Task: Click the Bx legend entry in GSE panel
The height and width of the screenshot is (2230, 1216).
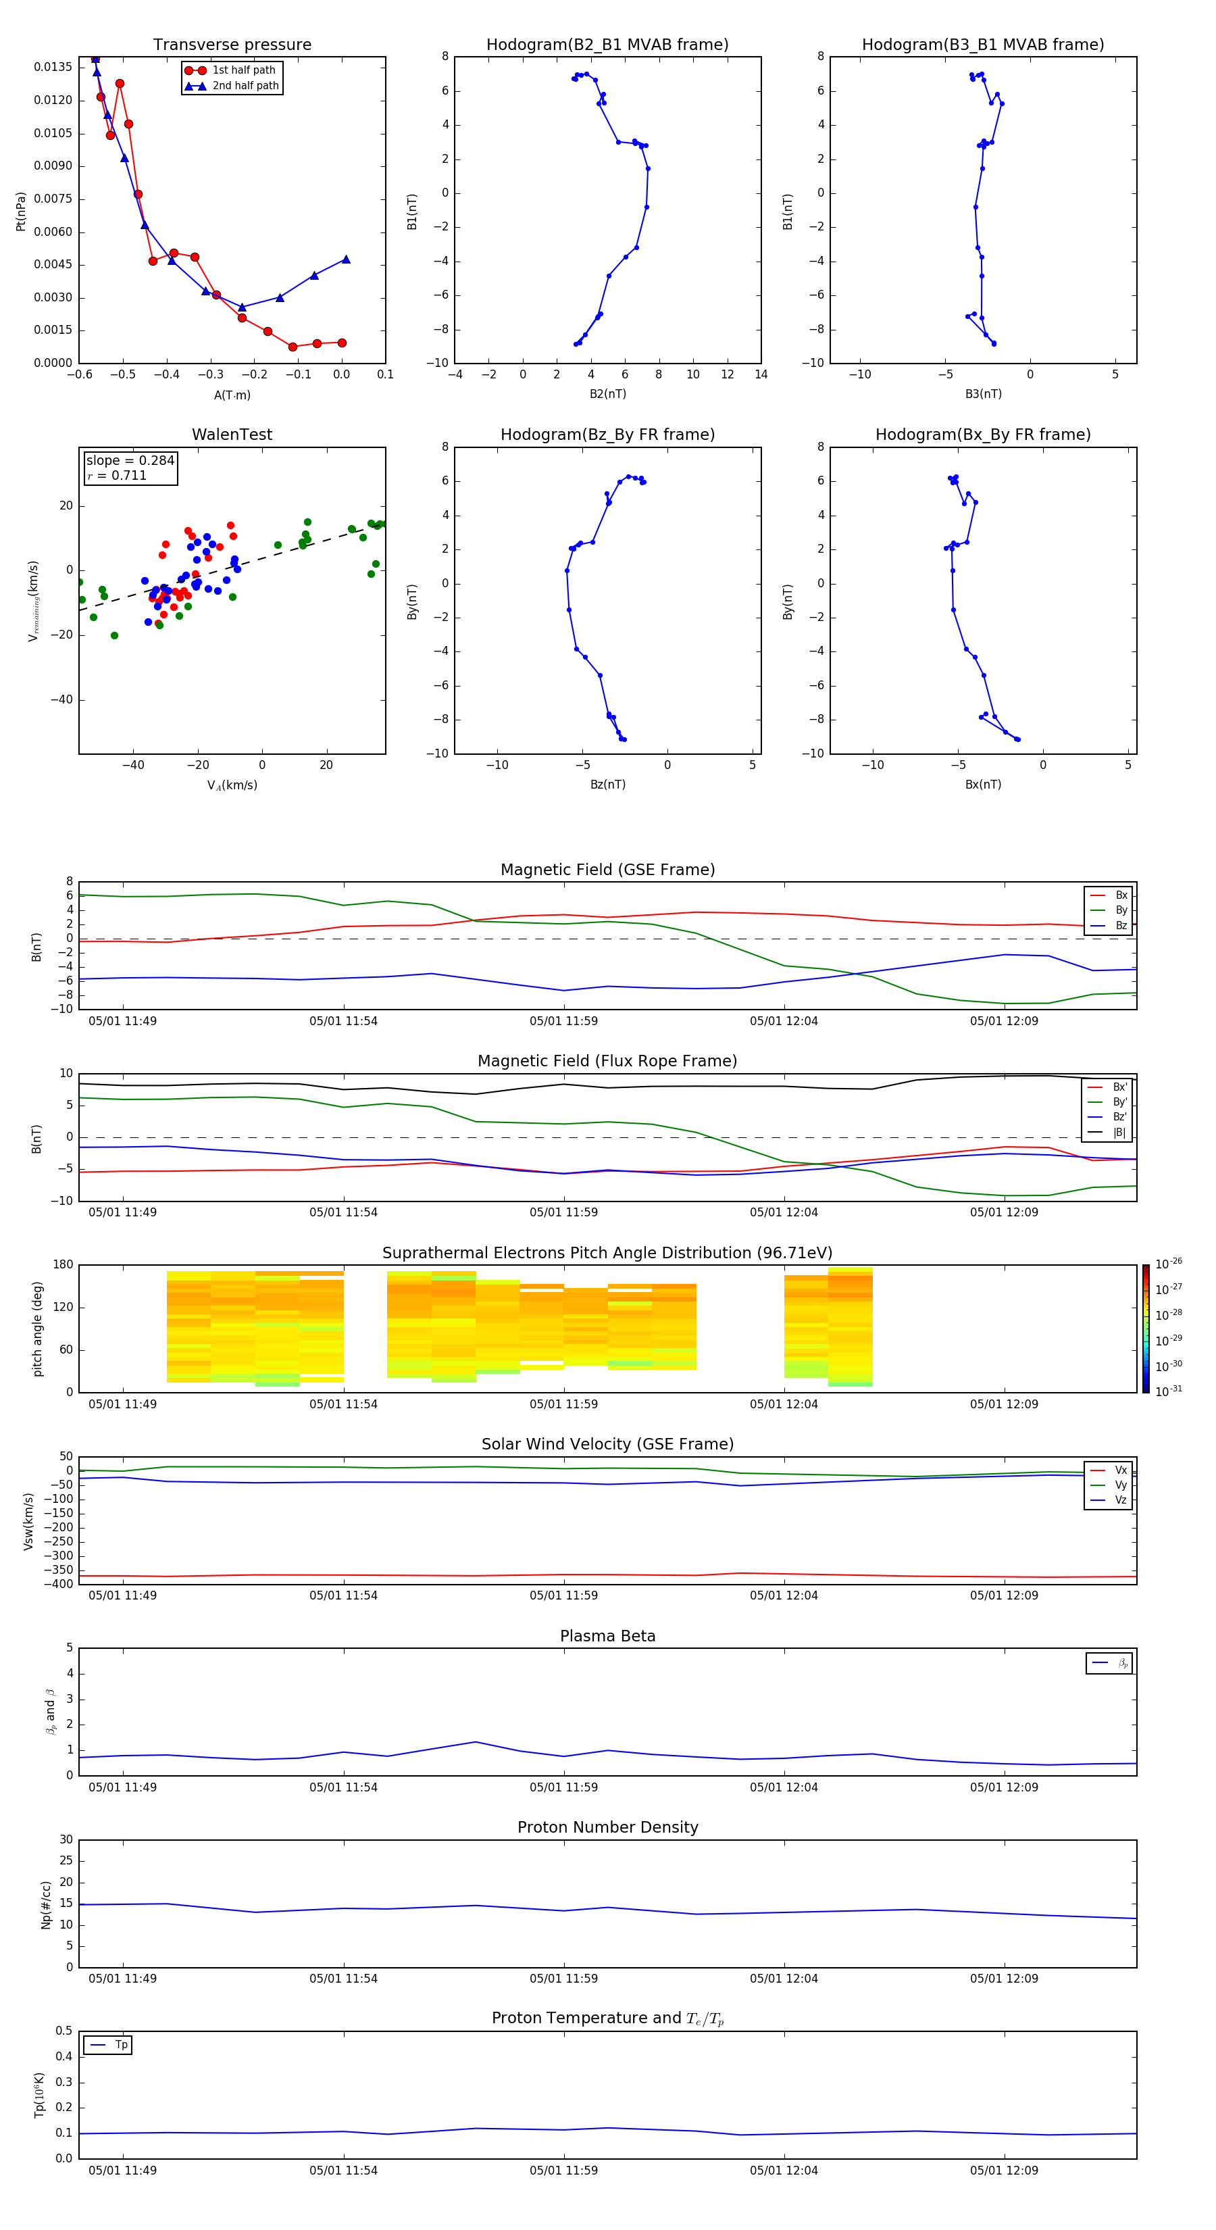Action: [1109, 895]
